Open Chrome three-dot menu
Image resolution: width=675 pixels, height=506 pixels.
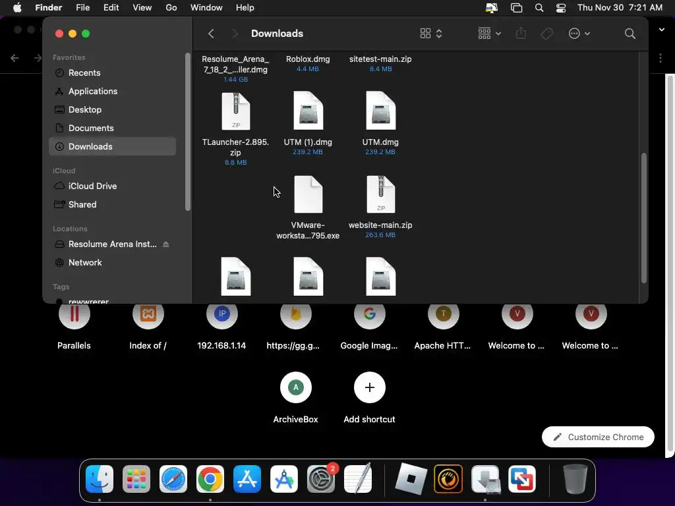point(660,58)
